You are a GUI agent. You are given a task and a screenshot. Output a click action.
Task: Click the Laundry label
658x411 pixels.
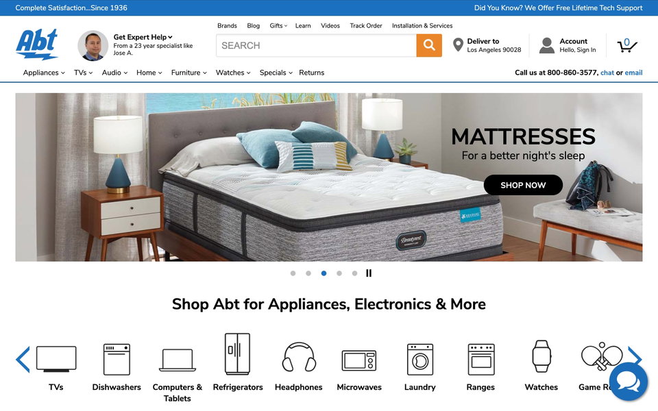420,387
